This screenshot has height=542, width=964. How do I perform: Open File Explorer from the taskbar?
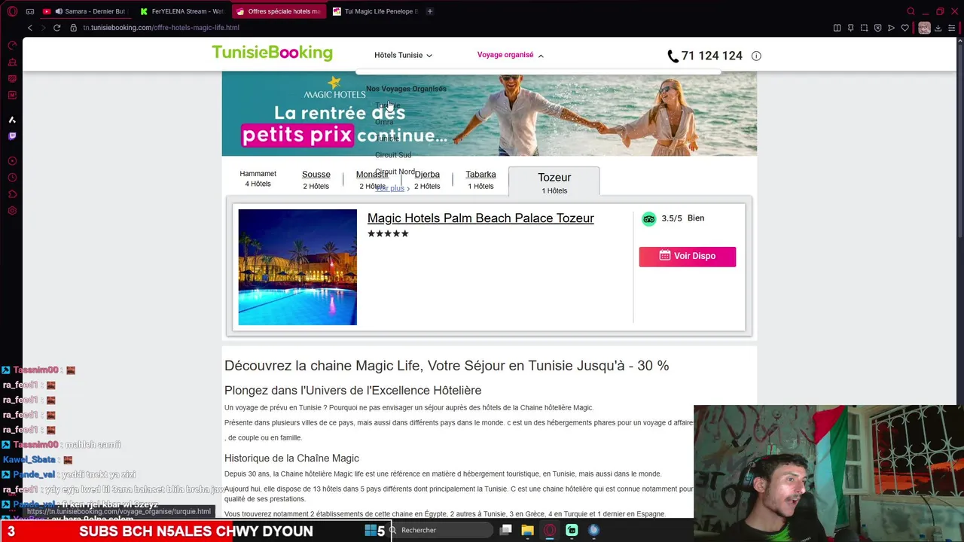point(528,530)
